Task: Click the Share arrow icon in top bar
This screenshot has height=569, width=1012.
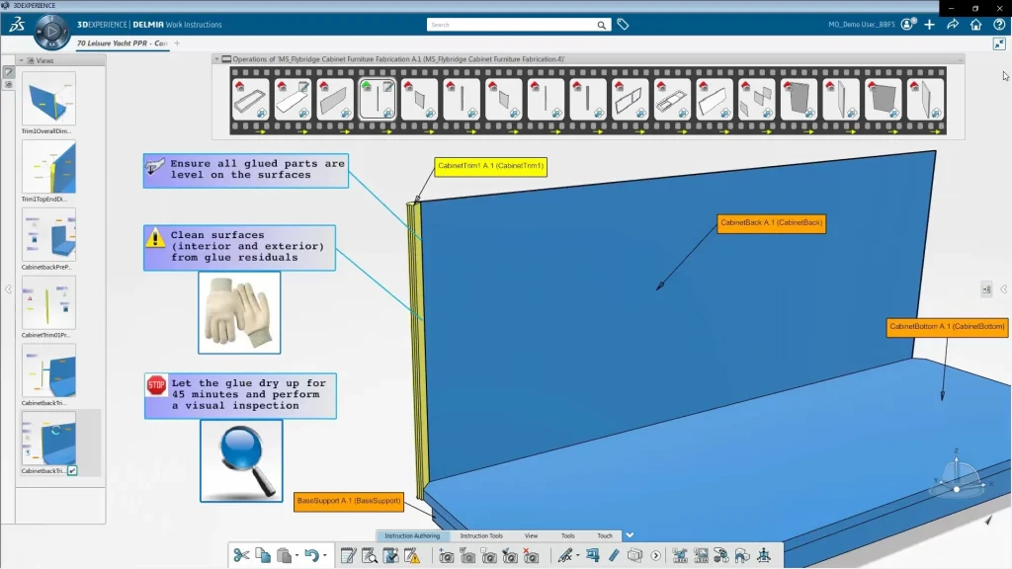Action: 953,25
